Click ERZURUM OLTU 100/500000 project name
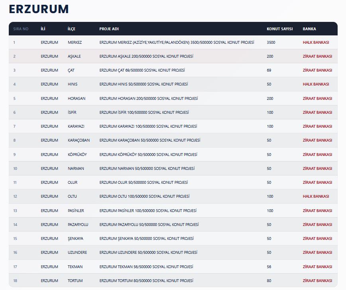The image size is (346, 290). click(144, 197)
